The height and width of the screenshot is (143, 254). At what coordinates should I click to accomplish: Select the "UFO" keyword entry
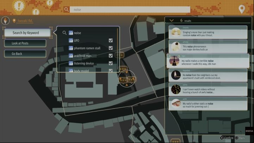(x=76, y=41)
